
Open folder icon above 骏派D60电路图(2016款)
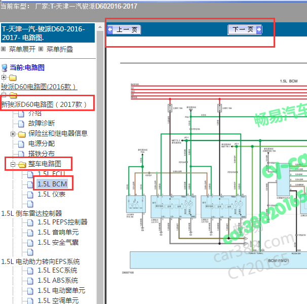click(x=13, y=78)
